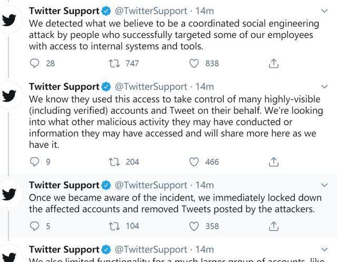Open the first tweet's chevron options menu

click(324, 11)
